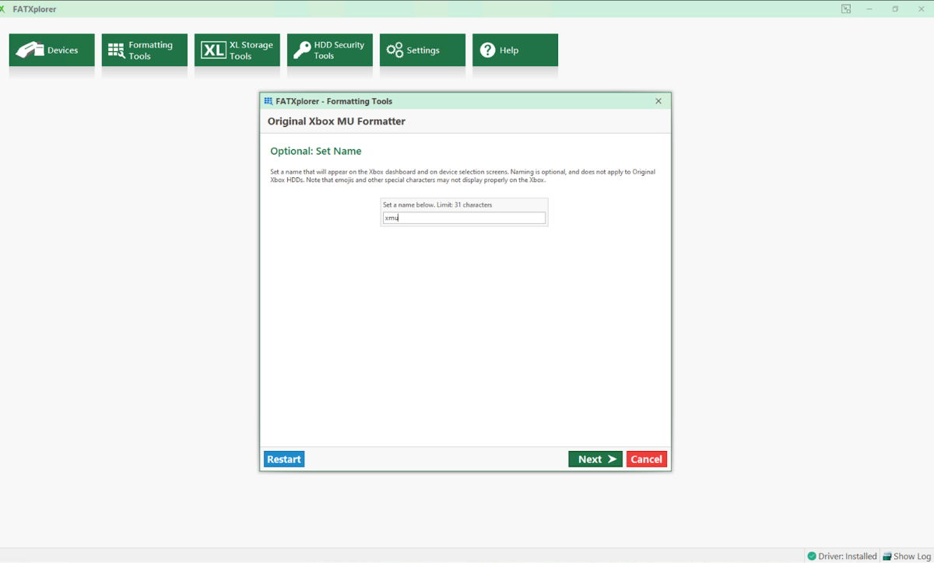
Task: Click the 'Original Xbox MU Formatter' title text
Action: point(336,121)
